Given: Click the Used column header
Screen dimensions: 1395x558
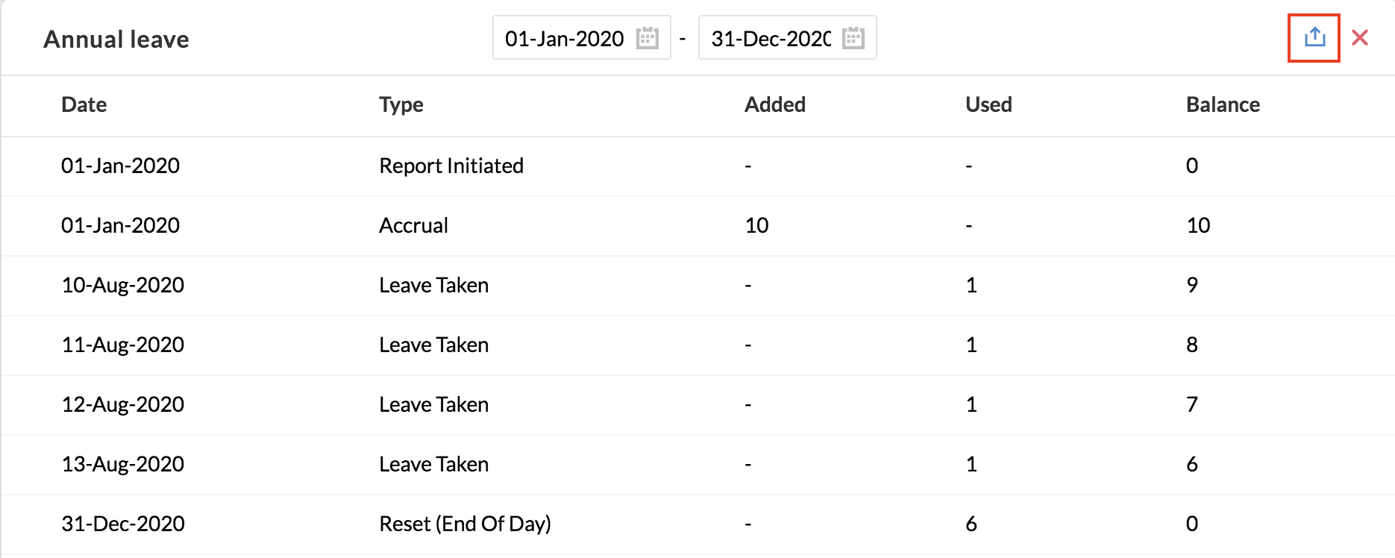Looking at the screenshot, I should point(988,104).
